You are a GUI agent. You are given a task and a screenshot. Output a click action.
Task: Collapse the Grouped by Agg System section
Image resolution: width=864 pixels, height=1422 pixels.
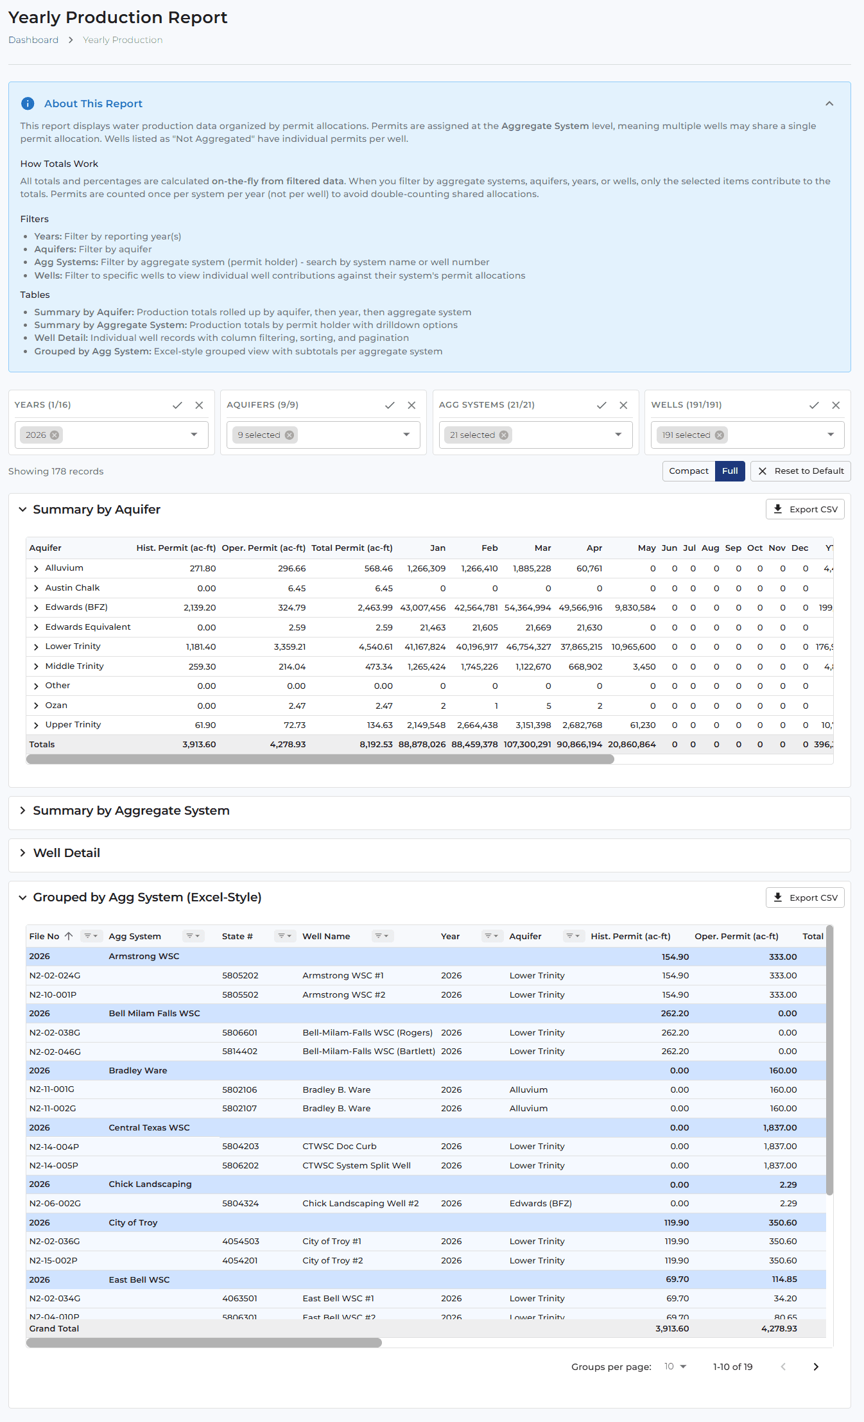click(x=22, y=897)
